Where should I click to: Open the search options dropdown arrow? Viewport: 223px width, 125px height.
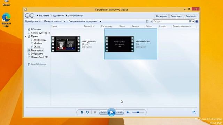pyautogui.click(x=193, y=22)
